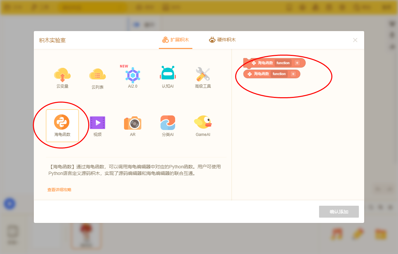
Task: Select the 海龟函数 Python extension
Action: tap(62, 126)
